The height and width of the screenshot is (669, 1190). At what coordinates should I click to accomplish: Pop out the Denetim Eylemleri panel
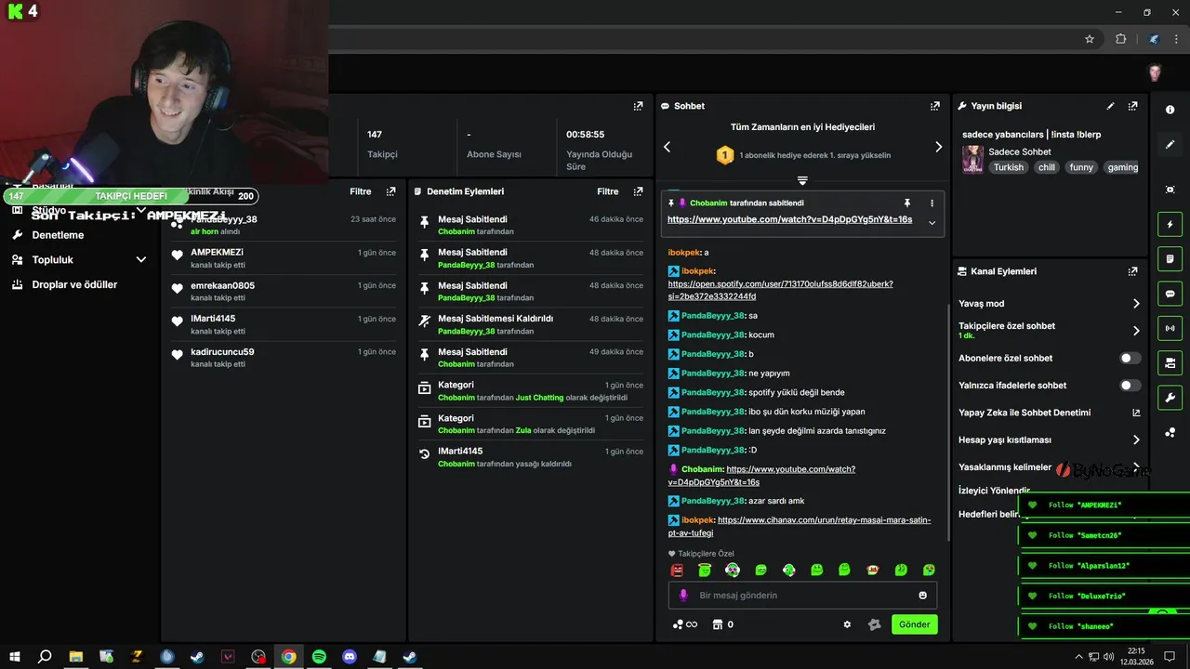638,191
